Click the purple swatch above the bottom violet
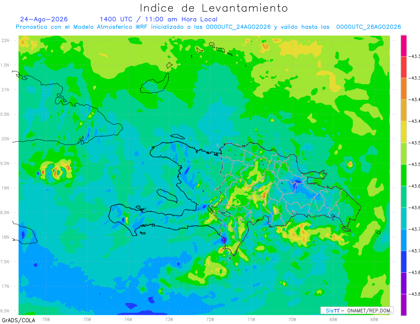The width and height of the screenshot is (420, 324). click(404, 283)
